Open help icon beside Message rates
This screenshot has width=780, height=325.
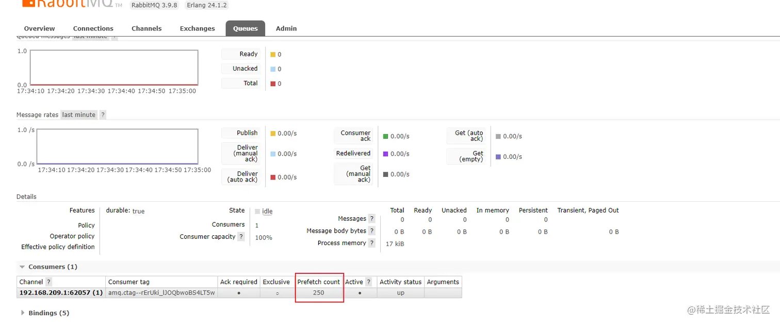point(103,115)
